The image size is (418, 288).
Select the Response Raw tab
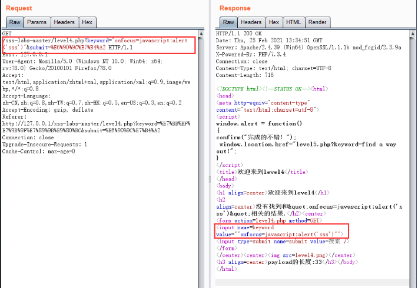tap(228, 22)
